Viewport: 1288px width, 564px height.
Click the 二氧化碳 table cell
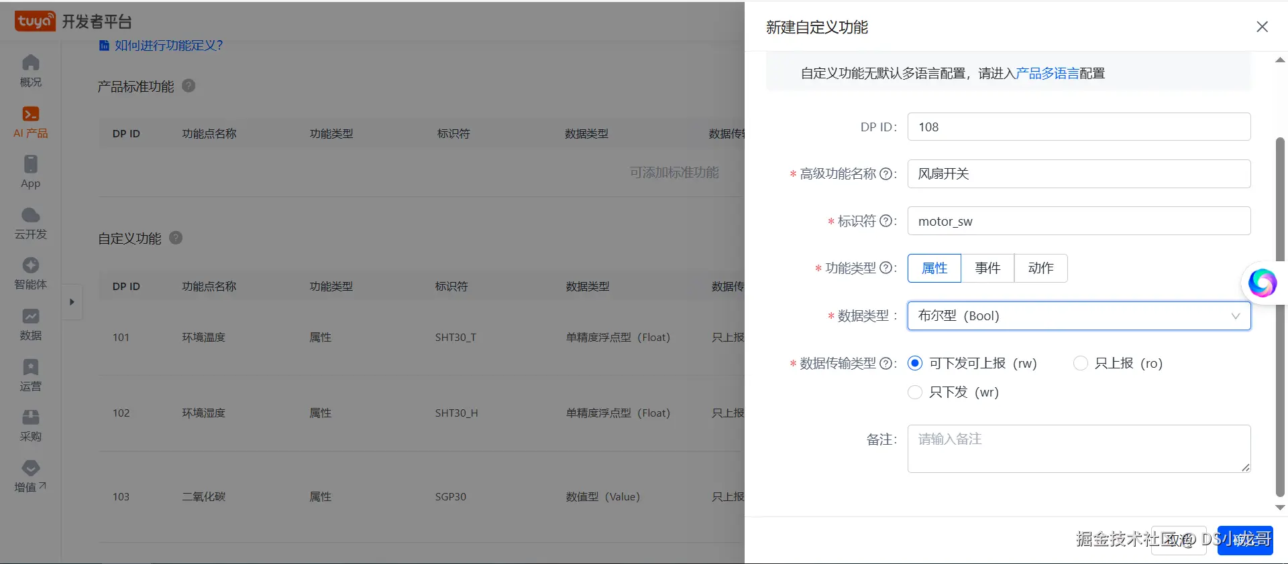[204, 496]
